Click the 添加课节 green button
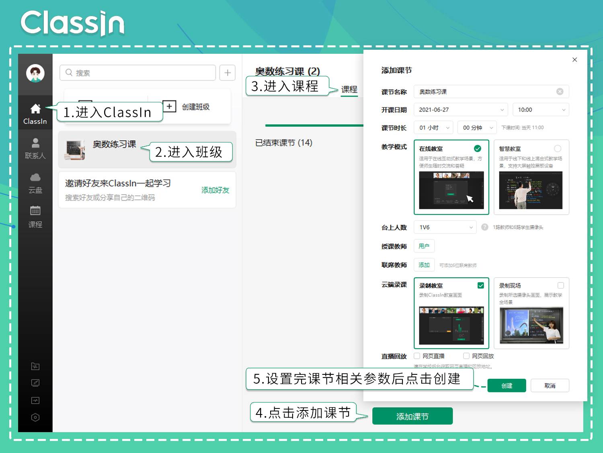 pyautogui.click(x=412, y=416)
